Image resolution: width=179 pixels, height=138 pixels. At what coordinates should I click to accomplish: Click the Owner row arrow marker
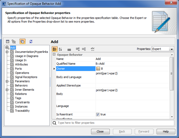(54, 69)
